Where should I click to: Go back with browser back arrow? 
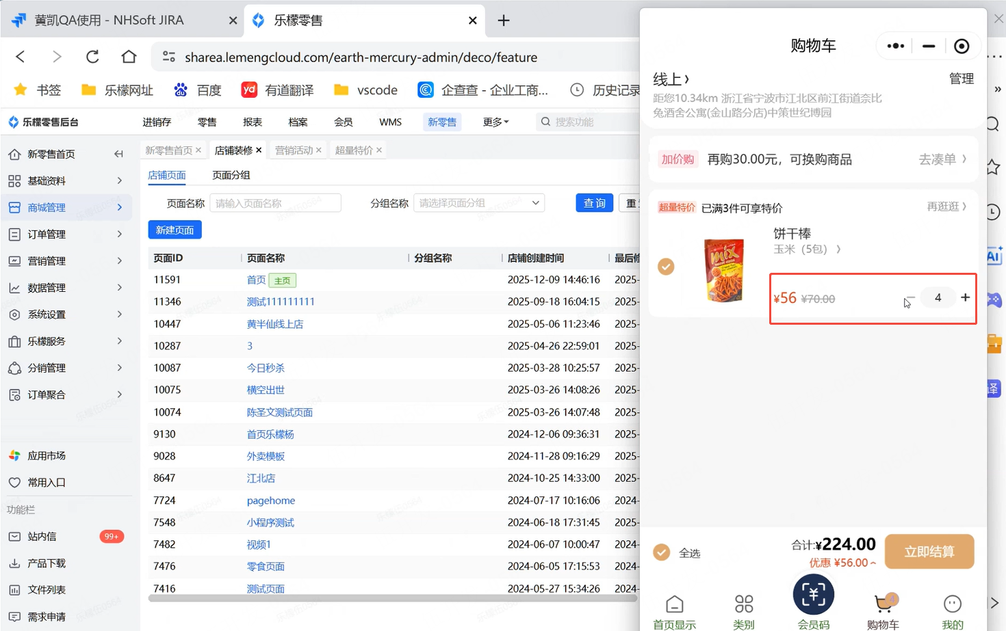[21, 57]
